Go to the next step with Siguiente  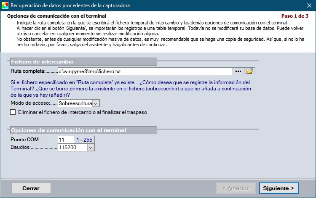[279, 188]
